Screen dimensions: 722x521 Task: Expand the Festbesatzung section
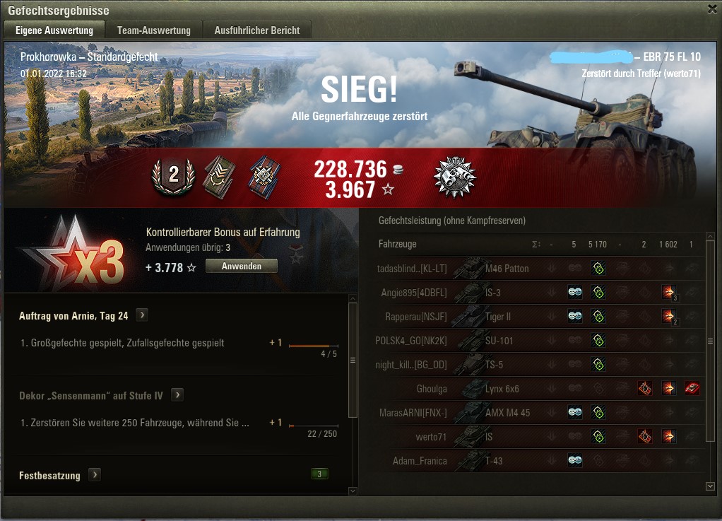(x=95, y=474)
